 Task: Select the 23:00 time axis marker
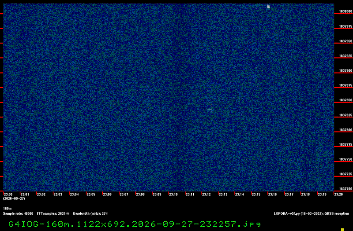point(8,194)
